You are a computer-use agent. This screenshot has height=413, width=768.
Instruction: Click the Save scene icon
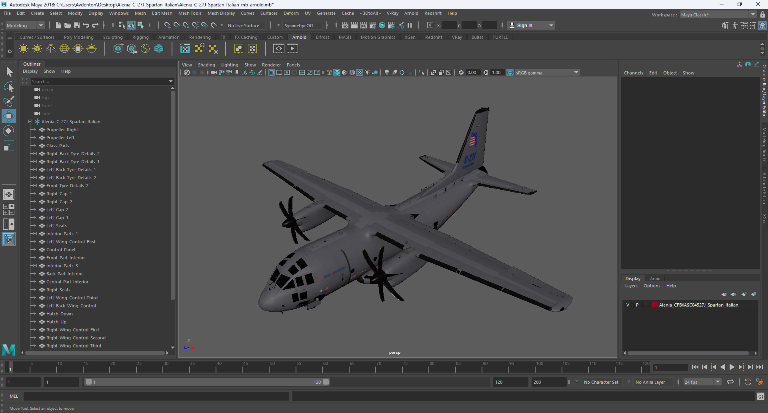(77, 25)
